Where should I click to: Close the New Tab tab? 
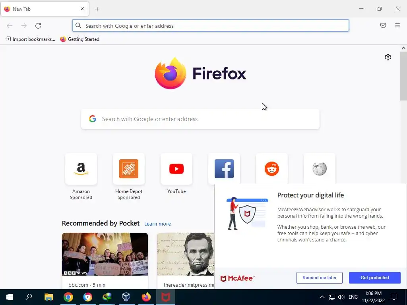pyautogui.click(x=82, y=9)
